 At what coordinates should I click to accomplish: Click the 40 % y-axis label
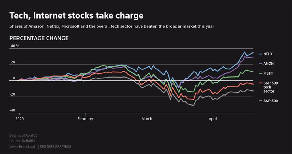pyautogui.click(x=15, y=46)
